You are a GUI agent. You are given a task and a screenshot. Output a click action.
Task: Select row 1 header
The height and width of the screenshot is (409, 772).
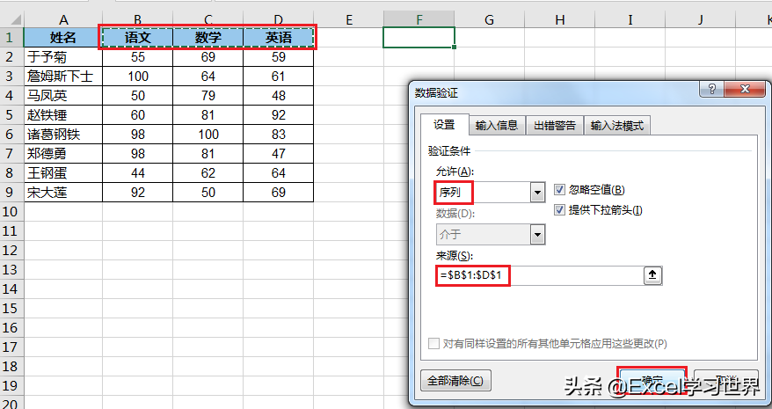(x=11, y=38)
